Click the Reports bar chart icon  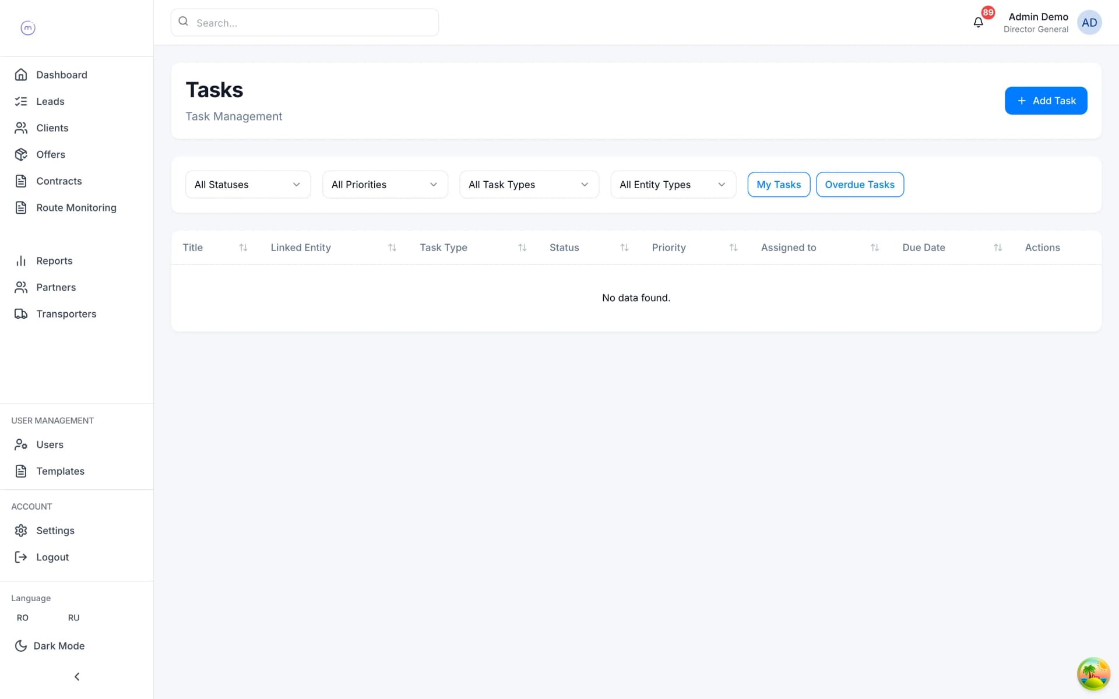(x=21, y=261)
